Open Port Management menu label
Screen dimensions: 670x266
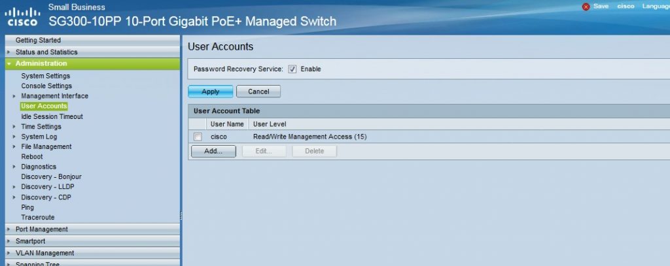[x=41, y=229]
